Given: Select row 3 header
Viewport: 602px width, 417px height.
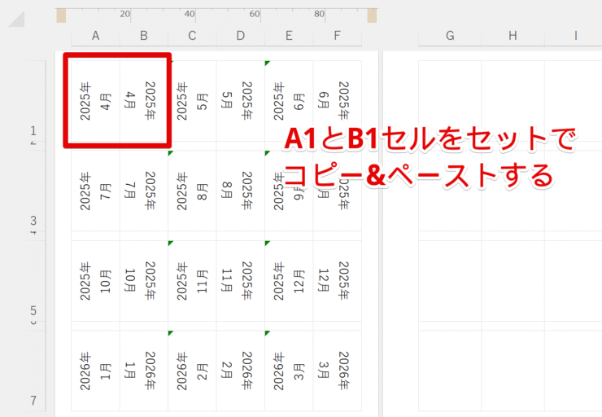Looking at the screenshot, I should (x=34, y=191).
